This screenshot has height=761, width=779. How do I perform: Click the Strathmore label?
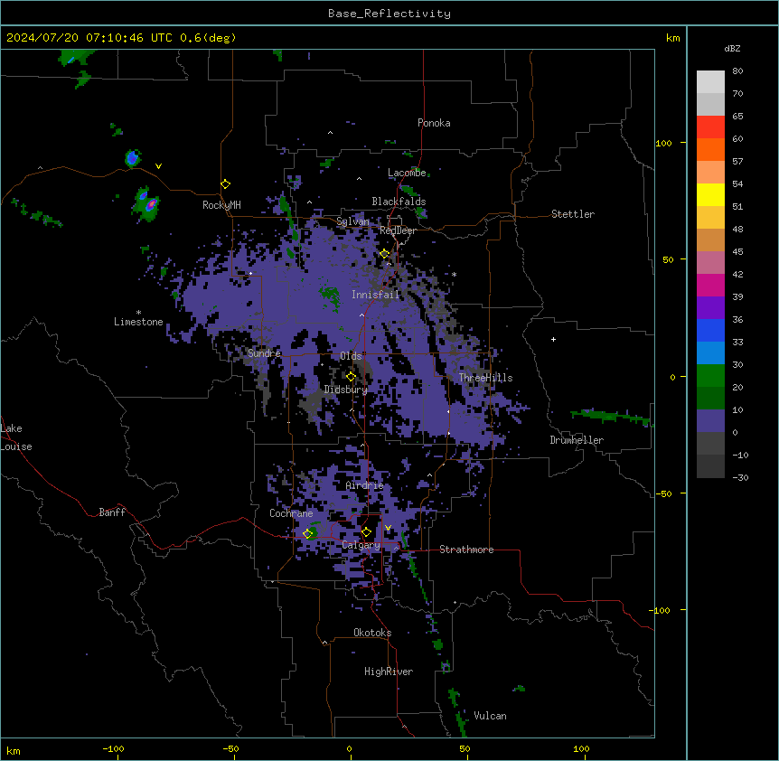click(x=466, y=550)
